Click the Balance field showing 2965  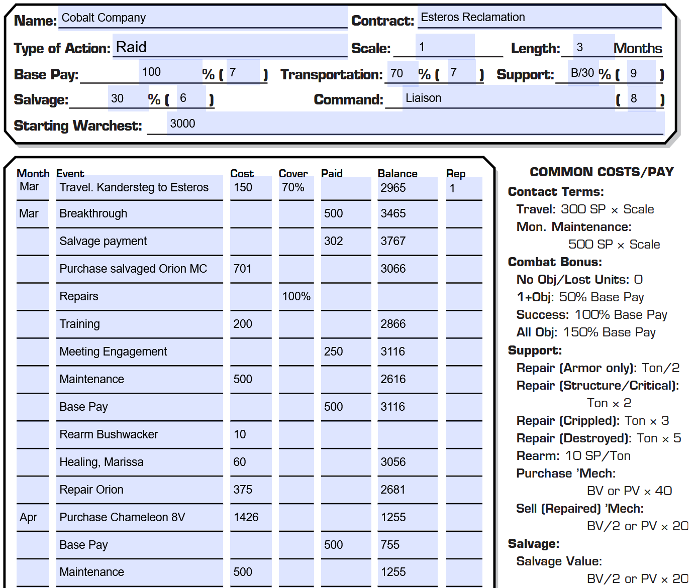click(x=408, y=188)
